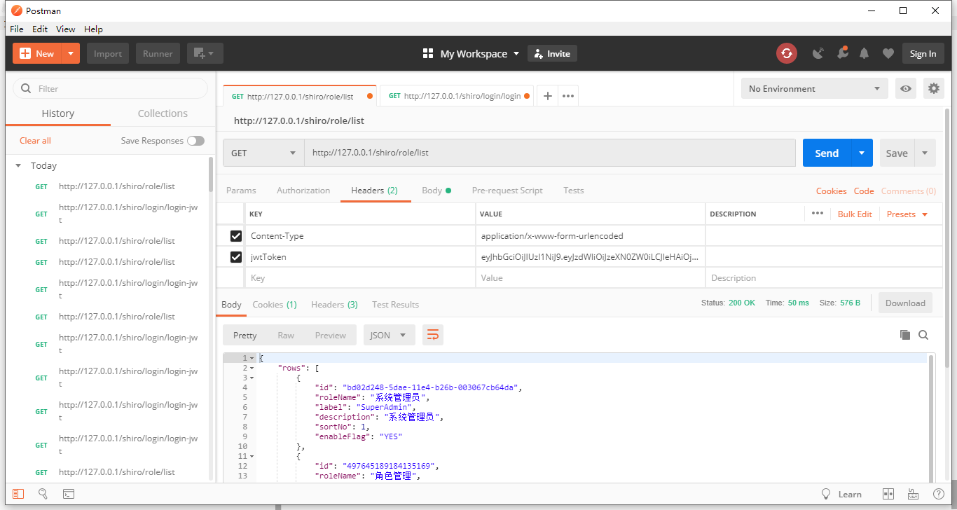Open tab options three dots menu
Screen dimensions: 957x510
[568, 96]
